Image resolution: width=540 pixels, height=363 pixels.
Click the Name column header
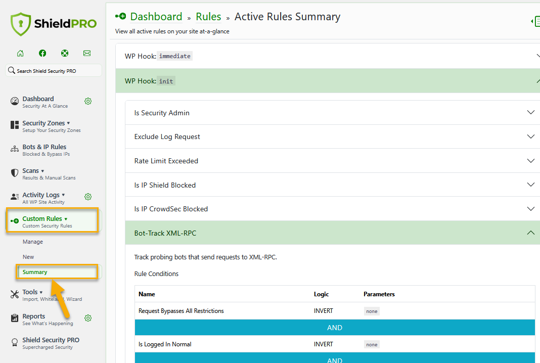(x=147, y=294)
